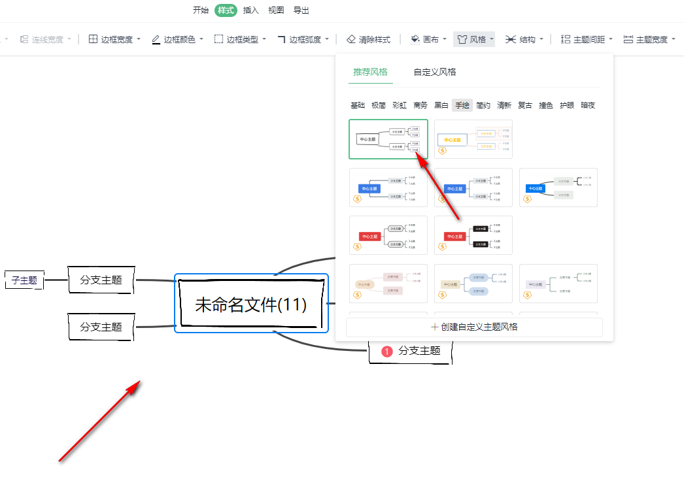This screenshot has height=477, width=684.
Task: Choose the 简约 style category
Action: pyautogui.click(x=483, y=105)
